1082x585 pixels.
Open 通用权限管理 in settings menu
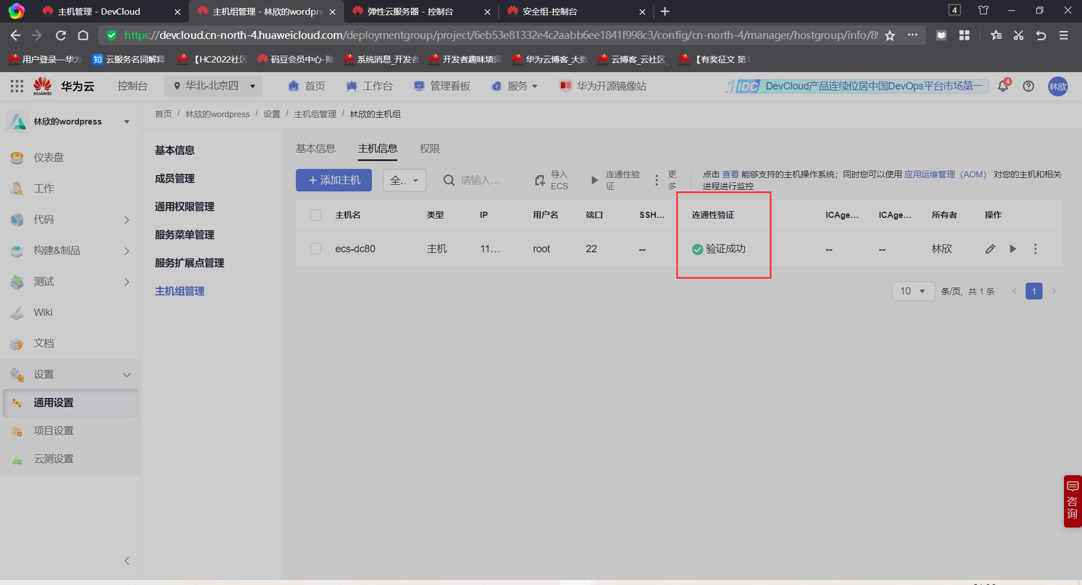(185, 207)
